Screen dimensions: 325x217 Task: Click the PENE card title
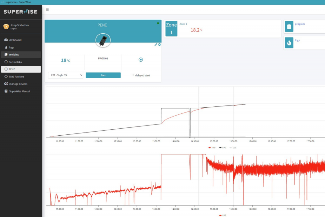[x=102, y=25]
